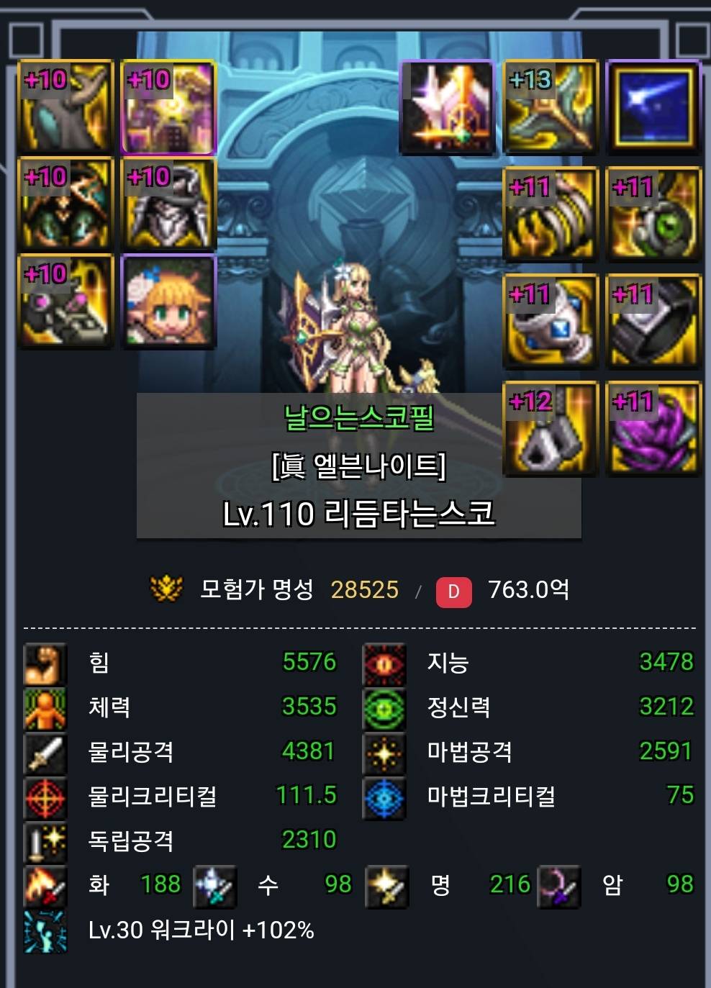Click the 명 light element sword icon
Screen dimensions: 711x988
pos(387,886)
